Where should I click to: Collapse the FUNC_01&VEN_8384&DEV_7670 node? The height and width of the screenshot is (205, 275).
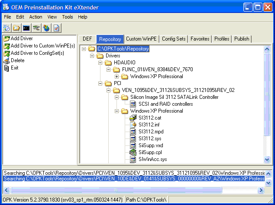coord(109,69)
